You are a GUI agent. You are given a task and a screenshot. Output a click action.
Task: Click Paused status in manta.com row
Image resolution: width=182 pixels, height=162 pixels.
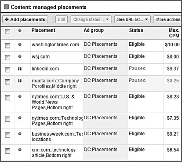click(x=137, y=80)
